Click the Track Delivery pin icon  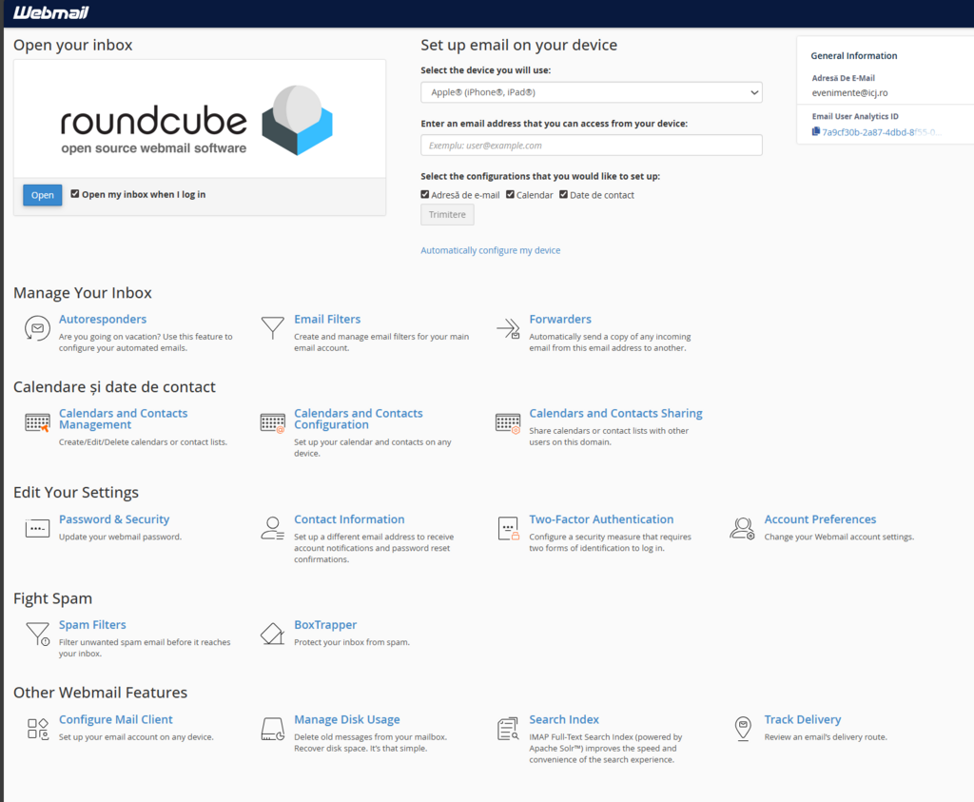(743, 730)
